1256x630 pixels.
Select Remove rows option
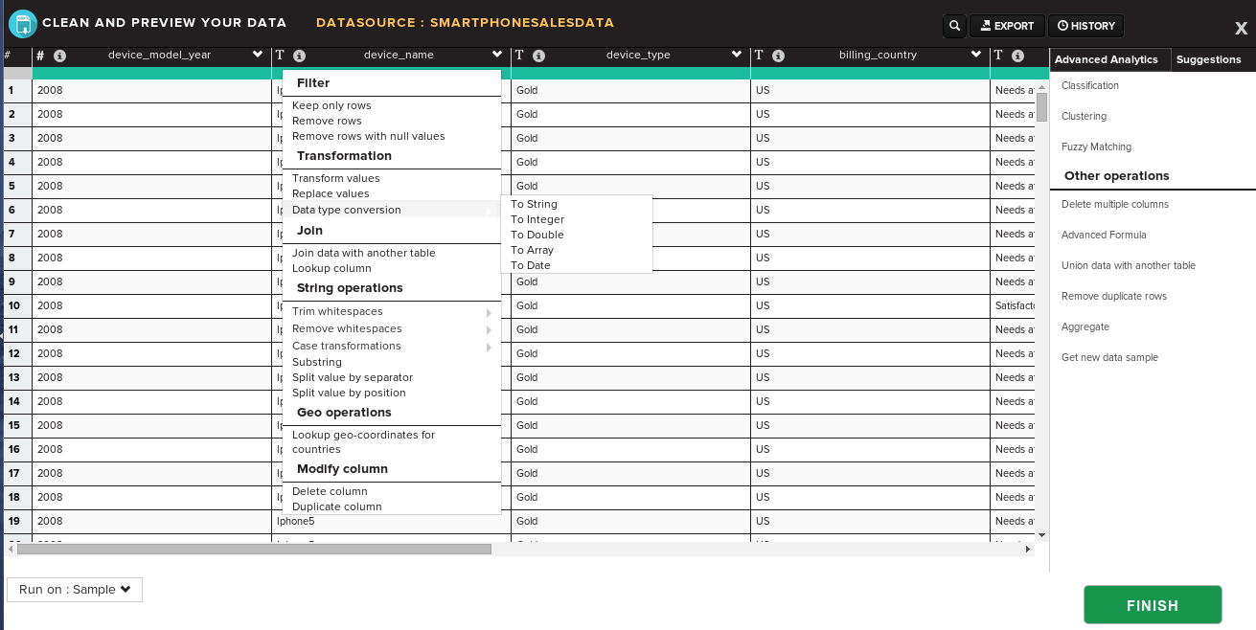(327, 121)
